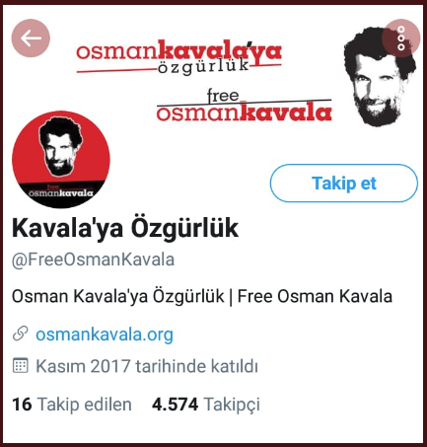
Task: Click the bold follower count 4.574
Action: click(x=175, y=405)
